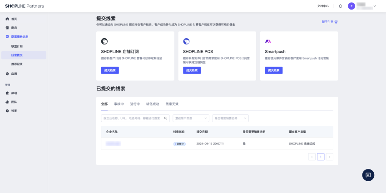Click the 款项 payments icon in sidebar

(7, 93)
